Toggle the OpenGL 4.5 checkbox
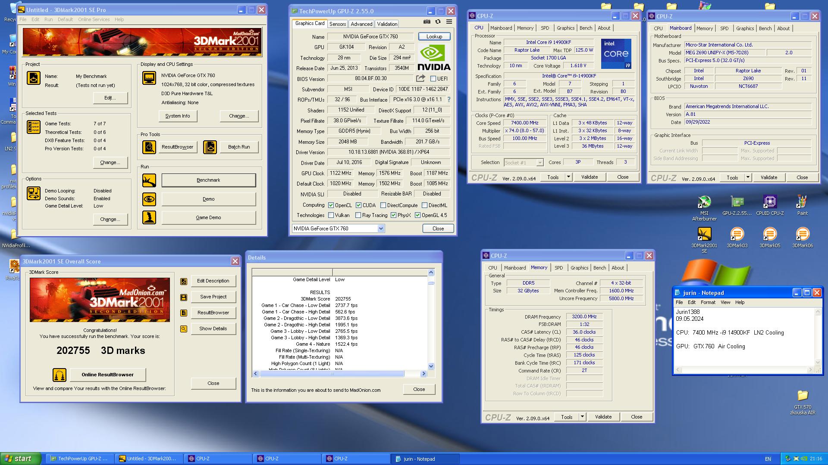 (x=417, y=215)
